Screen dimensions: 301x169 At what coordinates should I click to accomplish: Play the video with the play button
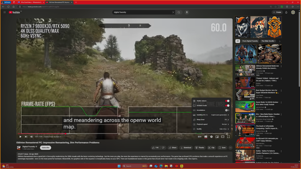pos(20,137)
